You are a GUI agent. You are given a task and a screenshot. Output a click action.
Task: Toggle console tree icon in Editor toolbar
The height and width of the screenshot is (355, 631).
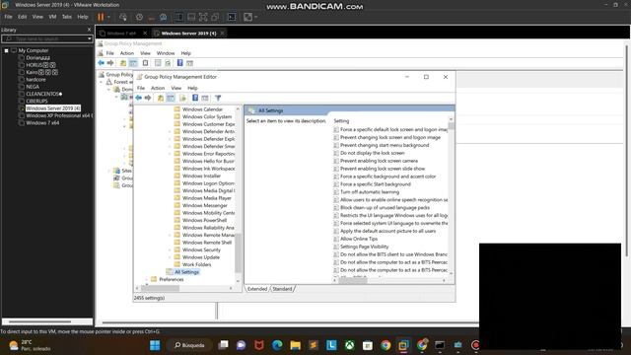[x=171, y=98]
